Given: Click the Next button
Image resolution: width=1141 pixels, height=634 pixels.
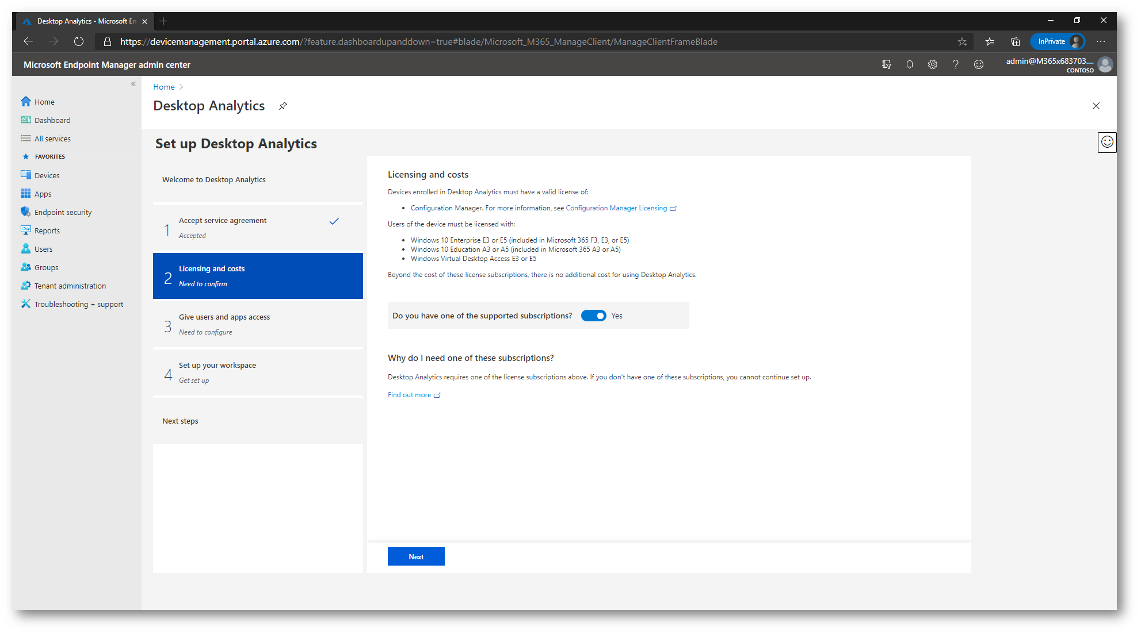Looking at the screenshot, I should click(416, 556).
